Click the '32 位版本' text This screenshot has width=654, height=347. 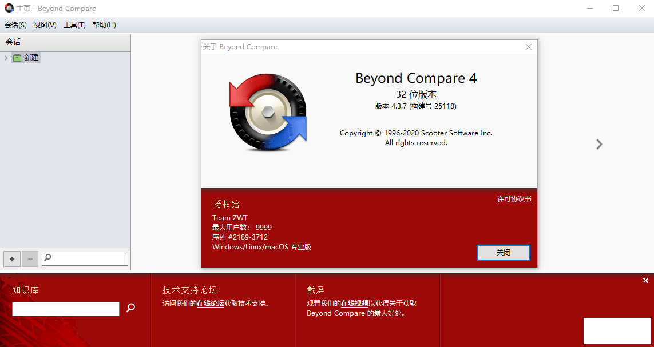tap(416, 94)
